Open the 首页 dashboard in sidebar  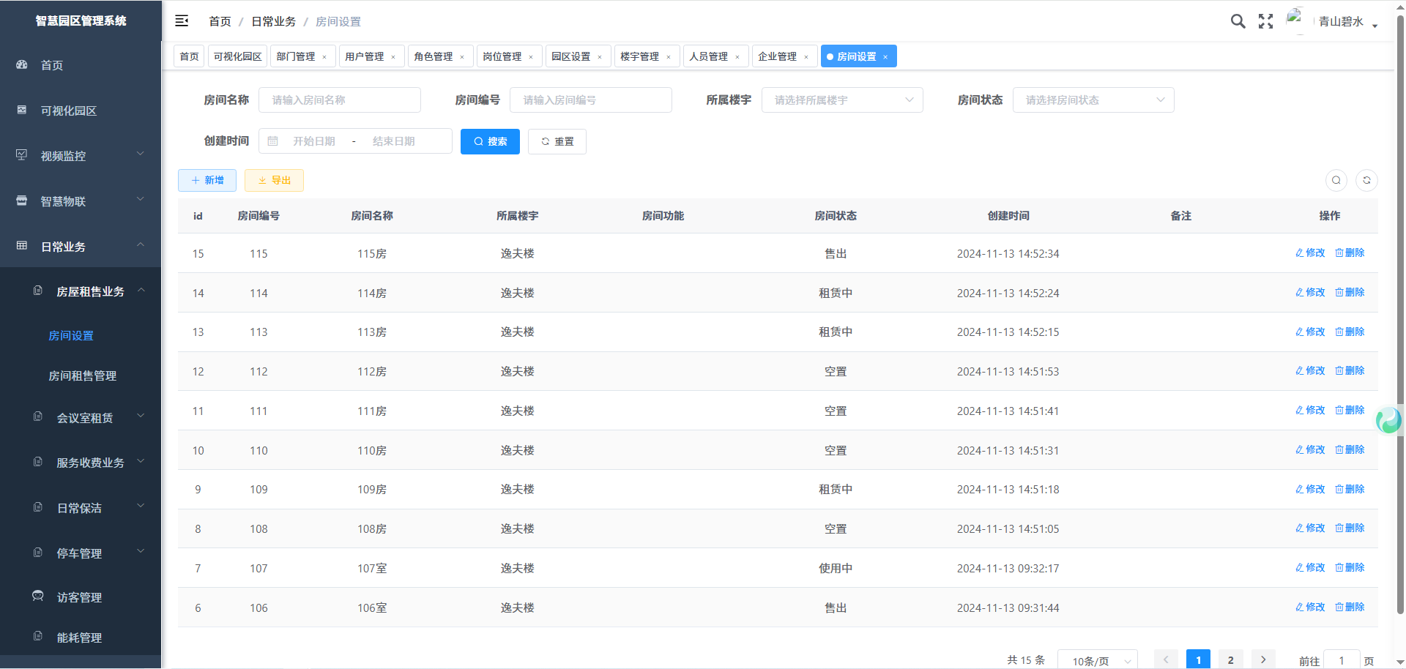click(x=51, y=65)
